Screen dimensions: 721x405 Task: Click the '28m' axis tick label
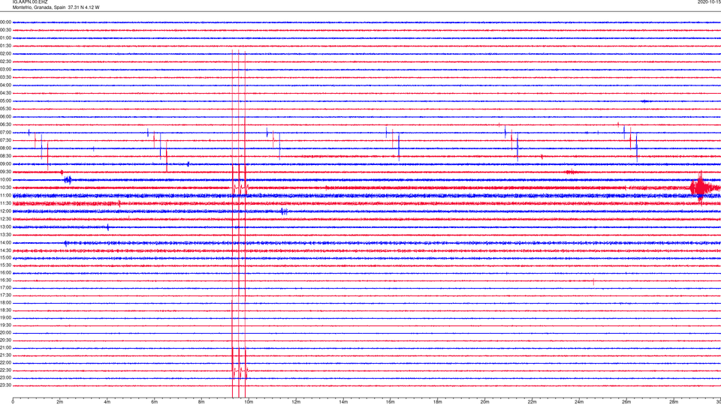click(x=674, y=402)
